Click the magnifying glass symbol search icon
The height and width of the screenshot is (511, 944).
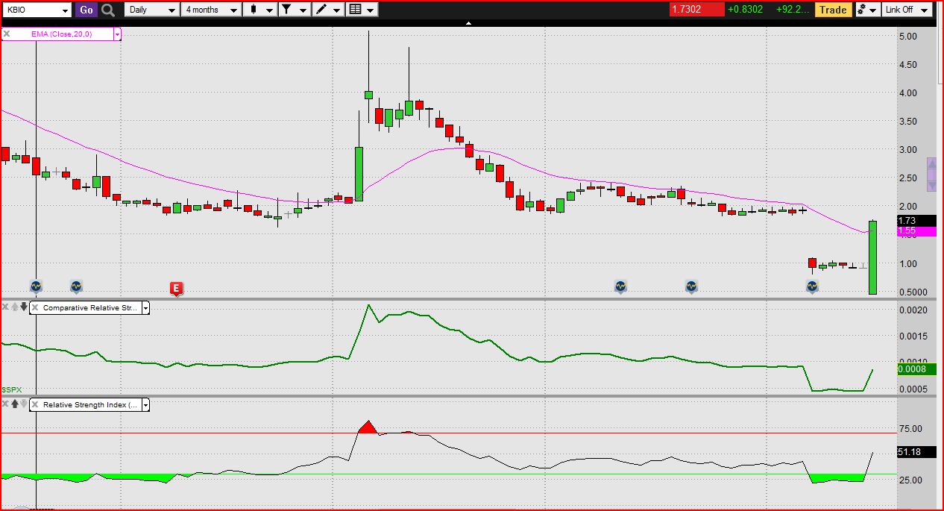coord(108,10)
